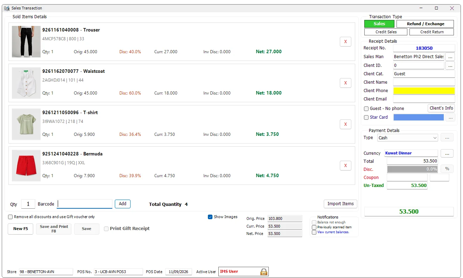Tick the View current balances checkbox
Image resolution: width=463 pixels, height=278 pixels.
click(x=314, y=232)
